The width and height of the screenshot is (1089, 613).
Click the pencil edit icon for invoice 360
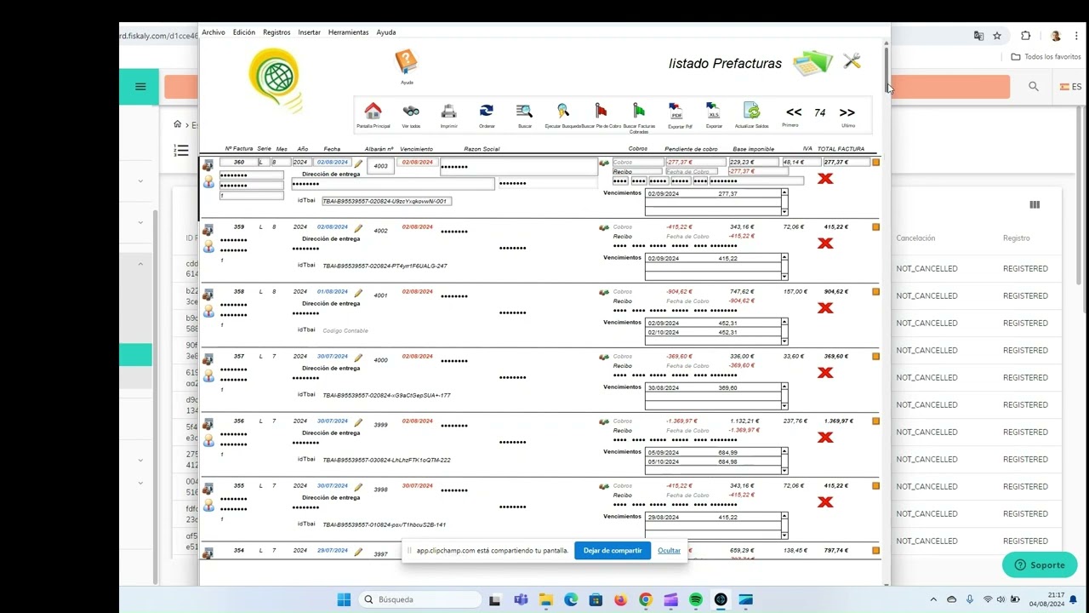click(x=358, y=163)
